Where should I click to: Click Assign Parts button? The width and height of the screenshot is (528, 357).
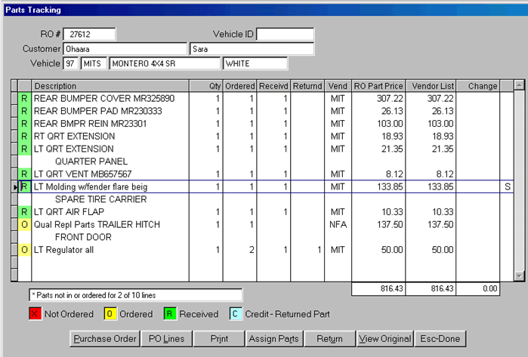(x=275, y=339)
